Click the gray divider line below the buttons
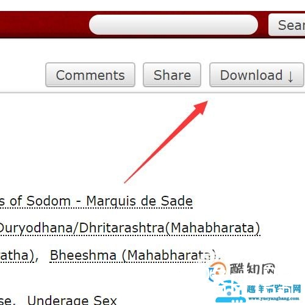This screenshot has height=305, width=305. (152, 93)
